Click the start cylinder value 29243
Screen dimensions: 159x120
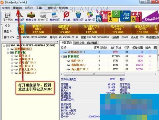coord(139,65)
